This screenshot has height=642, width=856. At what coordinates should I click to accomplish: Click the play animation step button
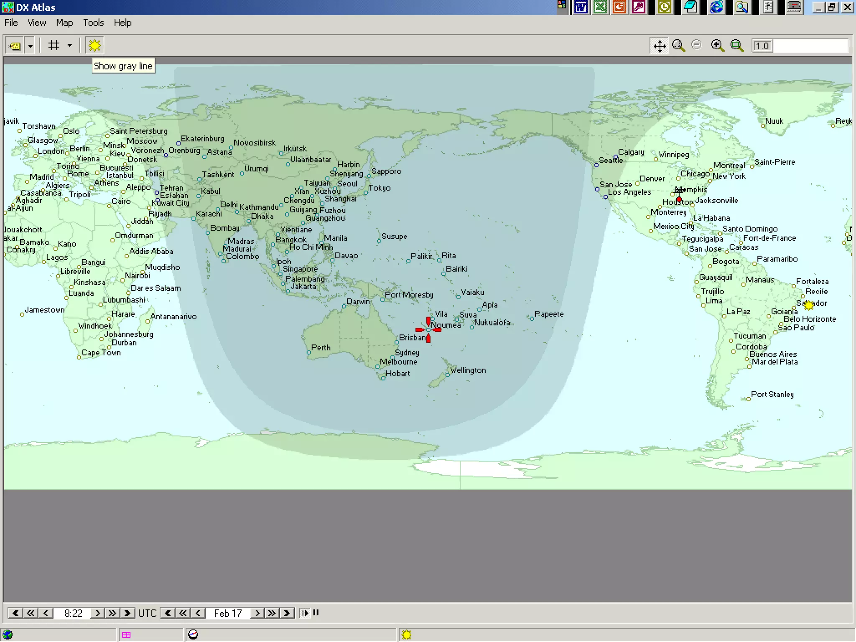[x=305, y=613]
